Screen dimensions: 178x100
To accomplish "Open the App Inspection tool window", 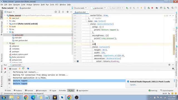I will point(82,91).
